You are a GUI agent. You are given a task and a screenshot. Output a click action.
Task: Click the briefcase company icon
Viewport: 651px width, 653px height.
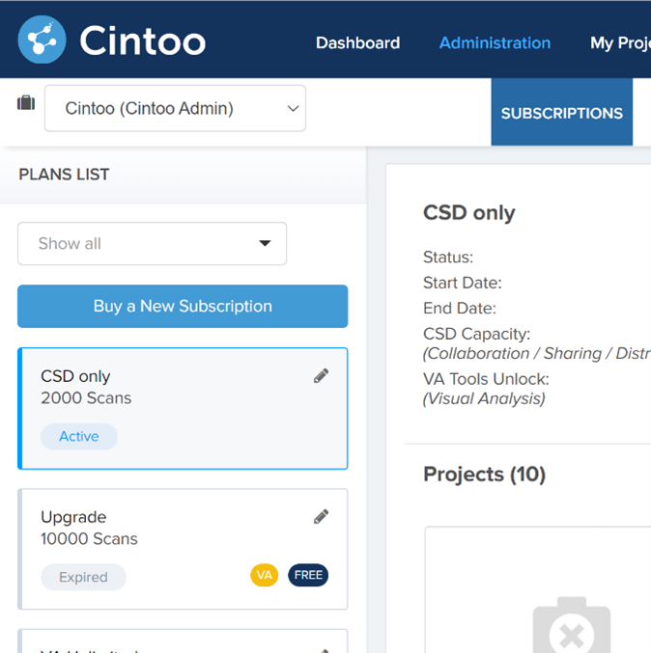coord(26,102)
